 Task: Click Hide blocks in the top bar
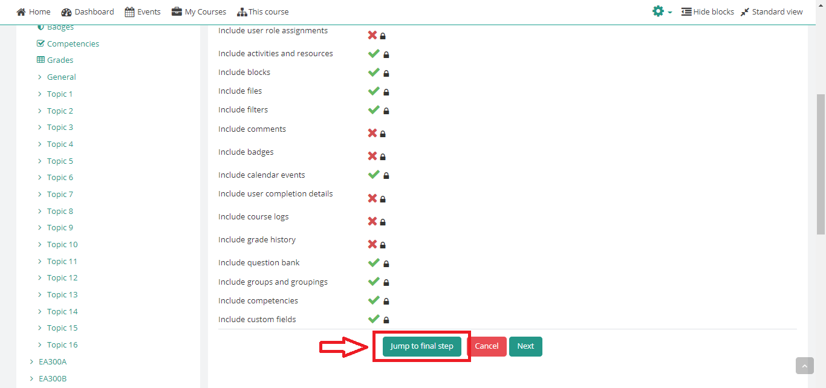click(707, 11)
